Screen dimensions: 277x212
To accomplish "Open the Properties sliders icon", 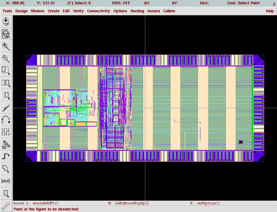I will pyautogui.click(x=6, y=132).
